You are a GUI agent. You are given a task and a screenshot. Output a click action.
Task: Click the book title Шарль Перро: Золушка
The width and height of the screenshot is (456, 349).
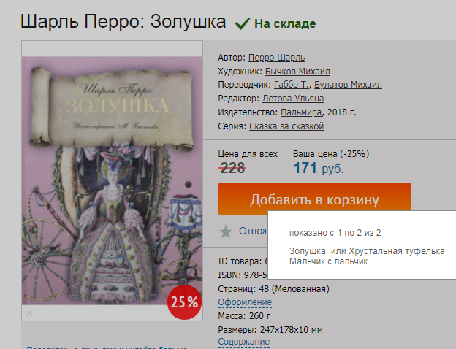(123, 22)
